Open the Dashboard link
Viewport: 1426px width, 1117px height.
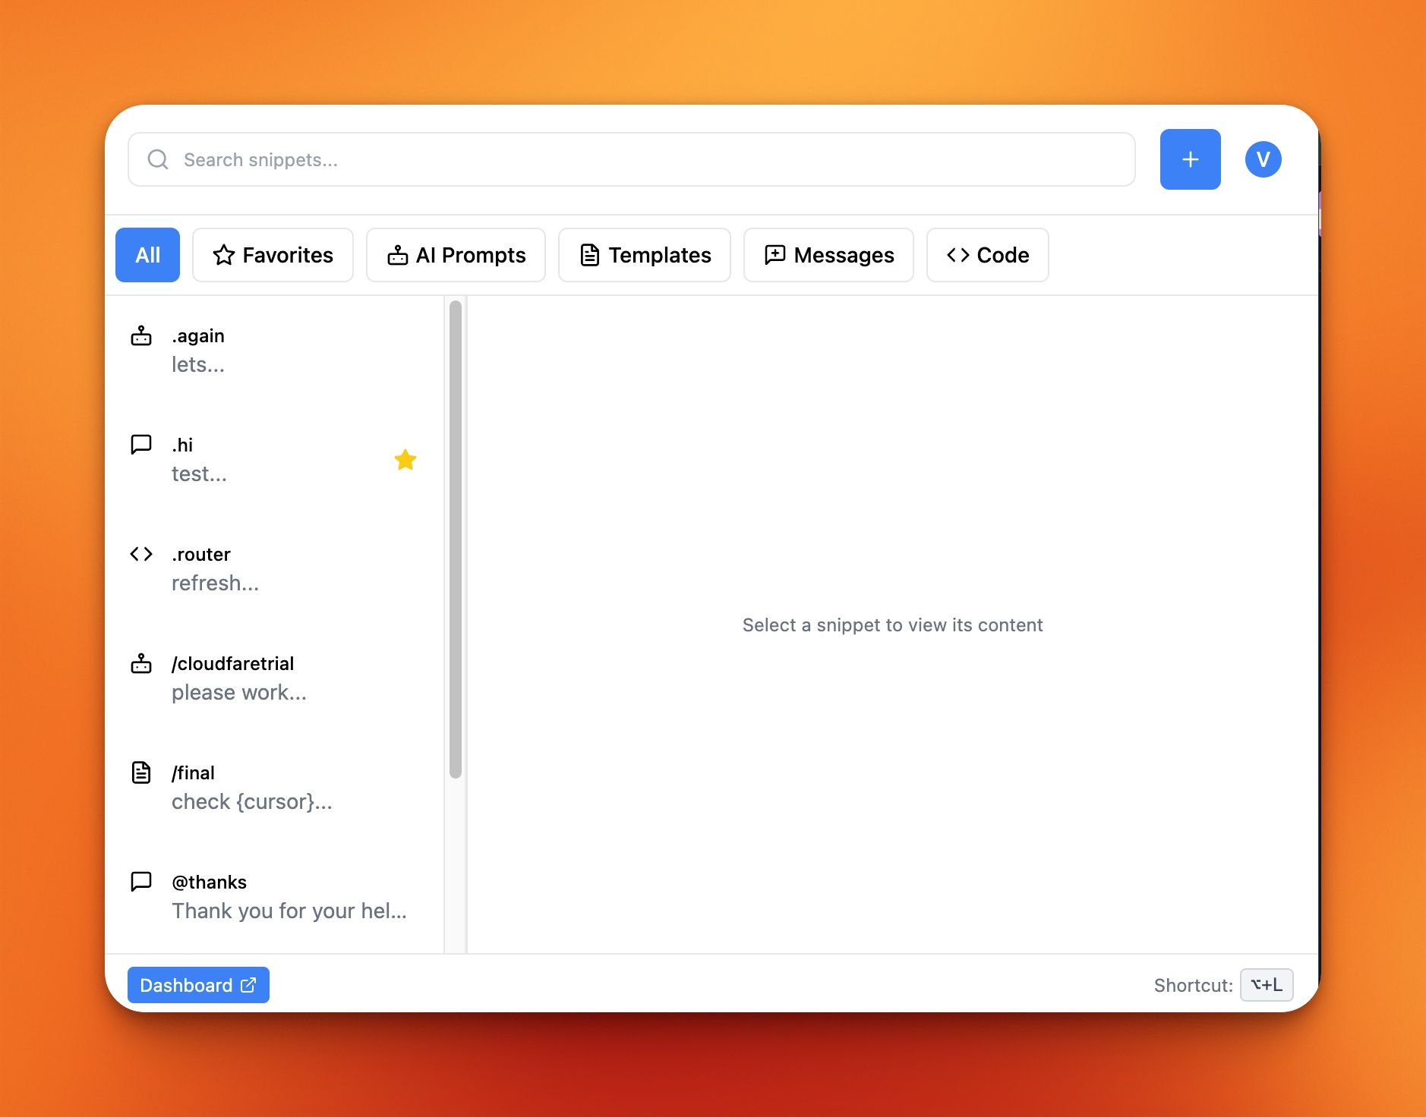[x=197, y=984]
